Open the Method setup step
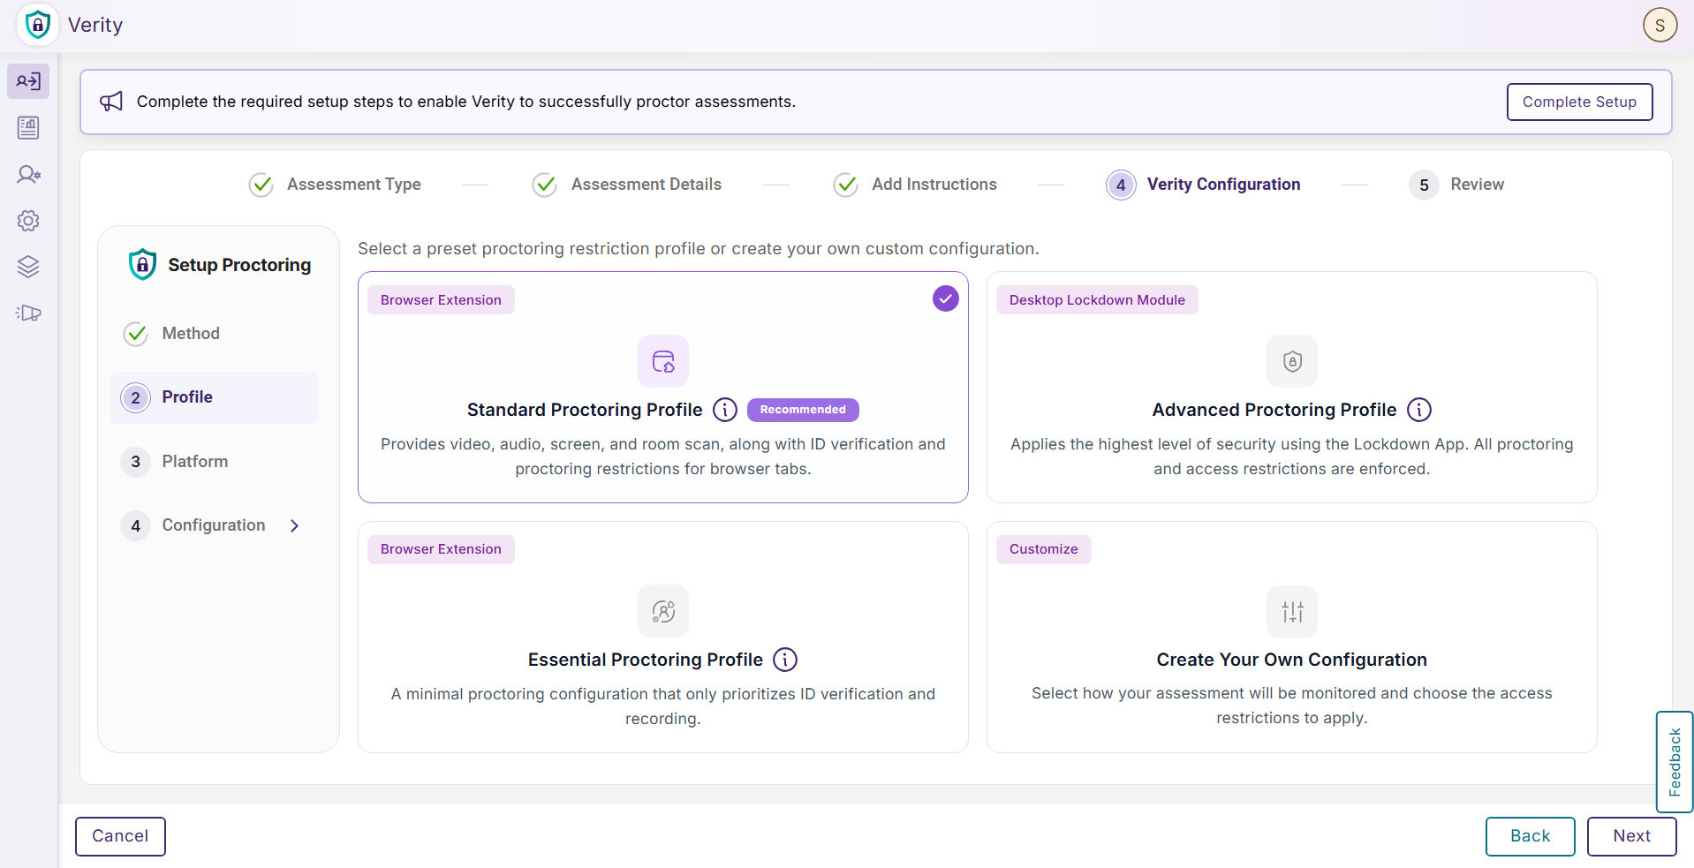The image size is (1694, 868). [214, 334]
